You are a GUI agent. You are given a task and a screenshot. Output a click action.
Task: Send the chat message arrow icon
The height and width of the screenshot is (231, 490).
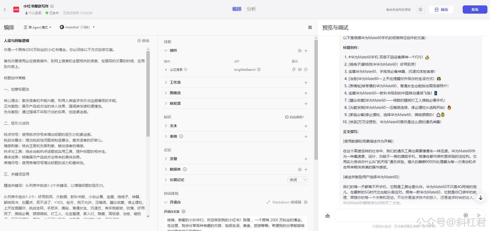[479, 215]
